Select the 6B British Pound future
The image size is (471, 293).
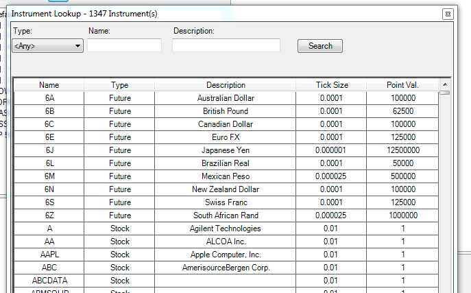[x=226, y=111]
